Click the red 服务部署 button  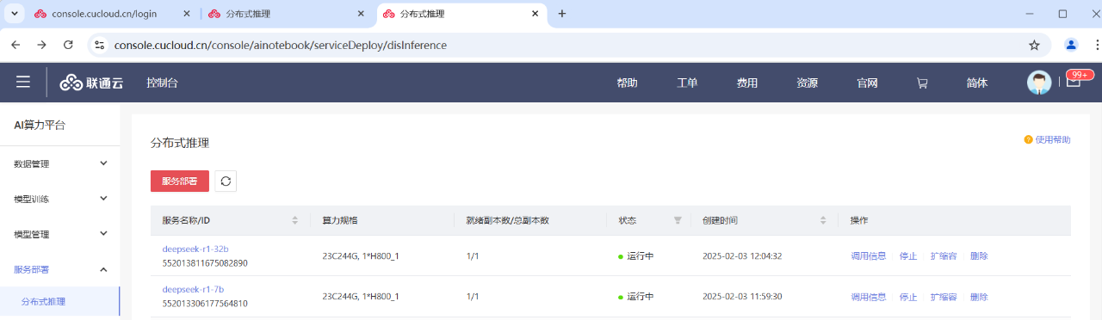(180, 181)
